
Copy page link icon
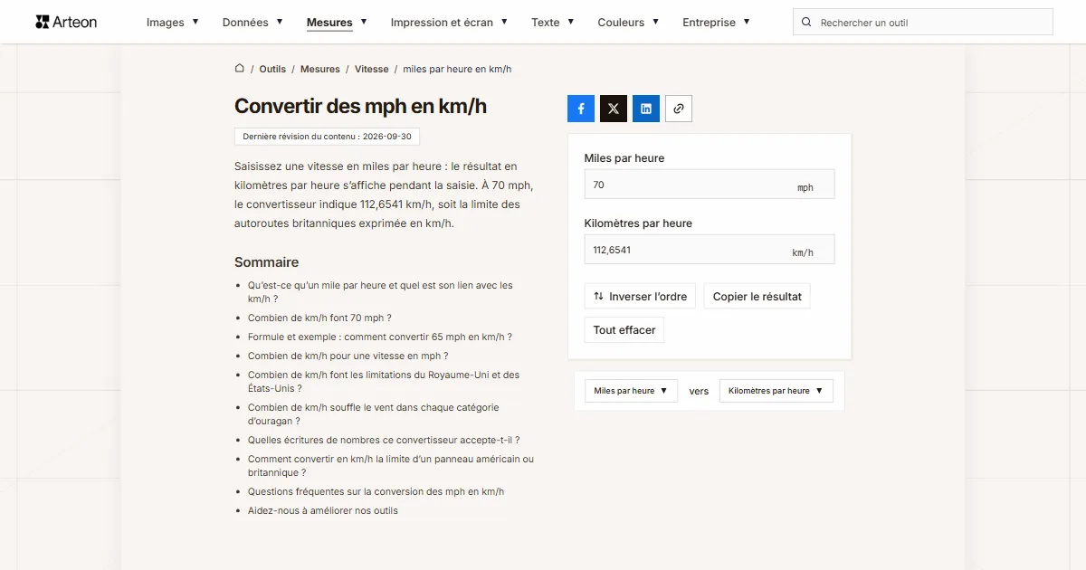click(x=679, y=109)
